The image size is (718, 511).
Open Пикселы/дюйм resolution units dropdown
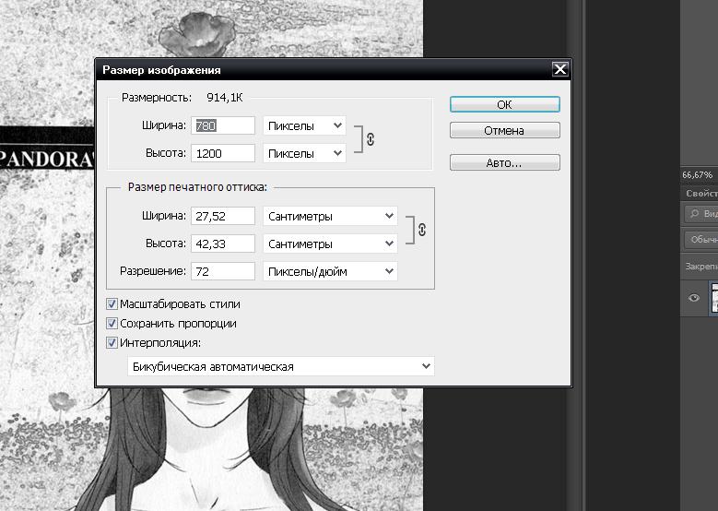click(x=330, y=271)
